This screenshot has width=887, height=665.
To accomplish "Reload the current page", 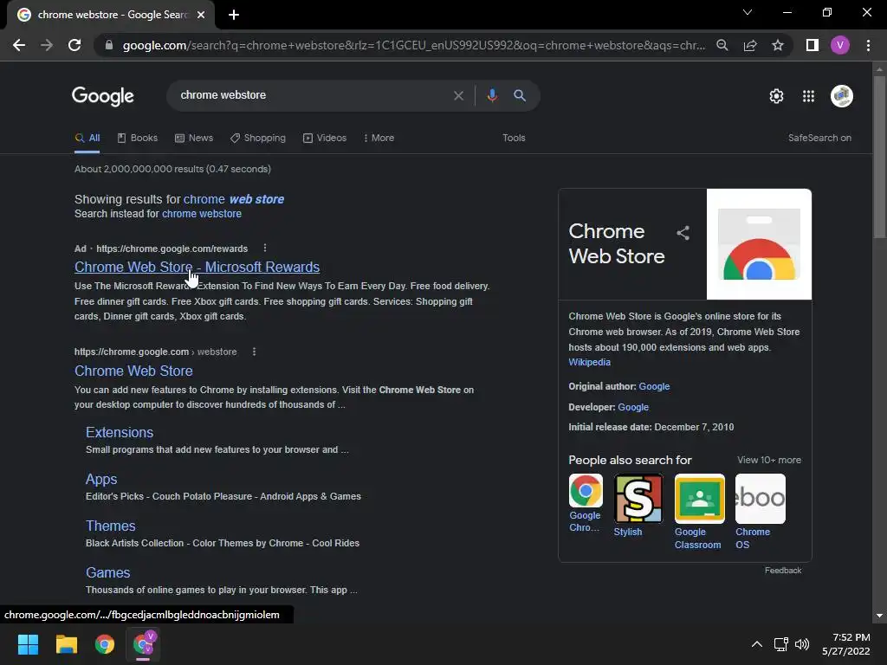I will [x=74, y=45].
